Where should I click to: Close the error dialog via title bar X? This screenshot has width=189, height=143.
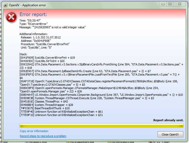179,4
